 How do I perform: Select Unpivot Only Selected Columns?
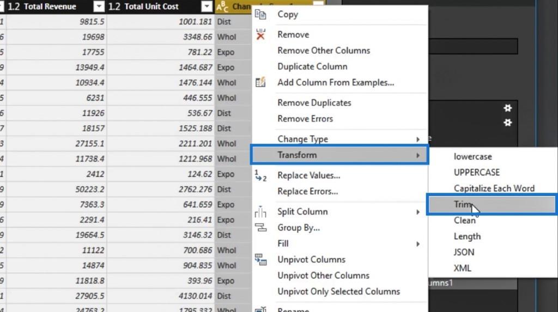click(338, 292)
